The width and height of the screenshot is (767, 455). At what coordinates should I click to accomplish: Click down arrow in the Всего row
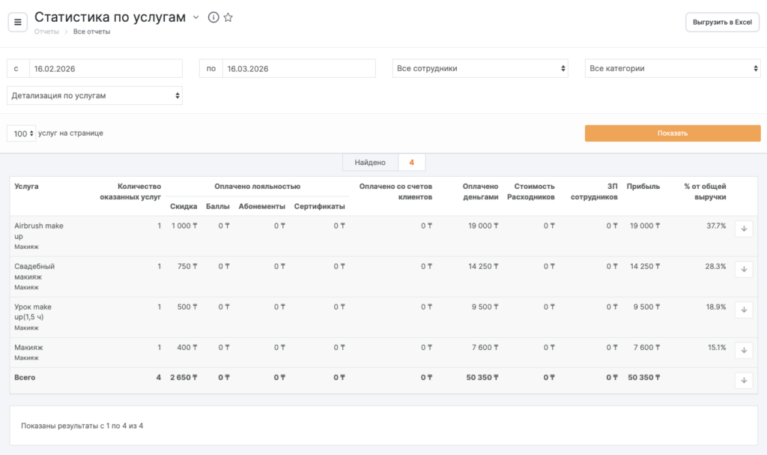pyautogui.click(x=744, y=380)
